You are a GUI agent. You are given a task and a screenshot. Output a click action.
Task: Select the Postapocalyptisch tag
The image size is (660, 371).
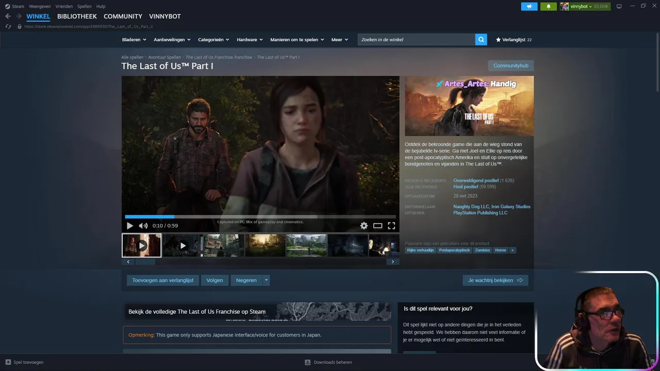[454, 250]
